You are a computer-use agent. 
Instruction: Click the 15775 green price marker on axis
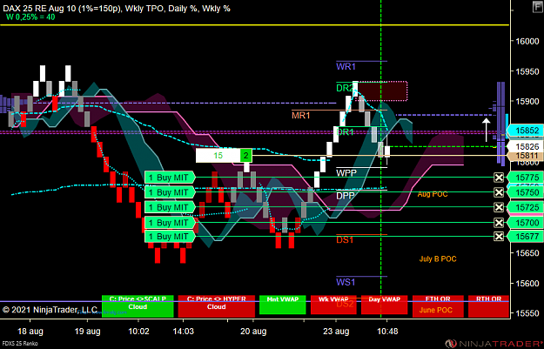[525, 178]
